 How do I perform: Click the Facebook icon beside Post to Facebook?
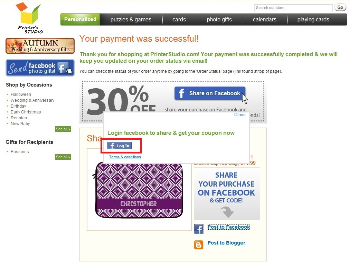coord(198,229)
